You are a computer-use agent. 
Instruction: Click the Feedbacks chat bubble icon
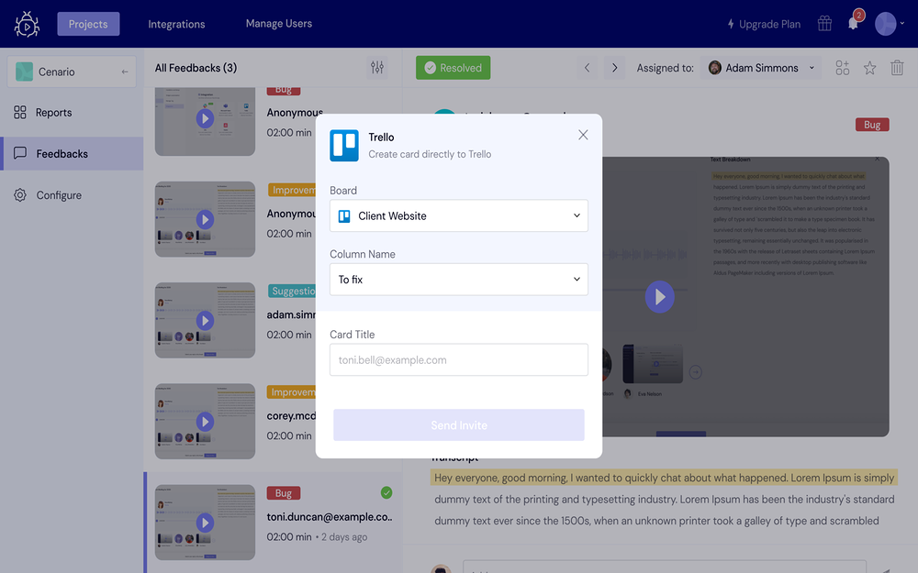[x=20, y=153]
